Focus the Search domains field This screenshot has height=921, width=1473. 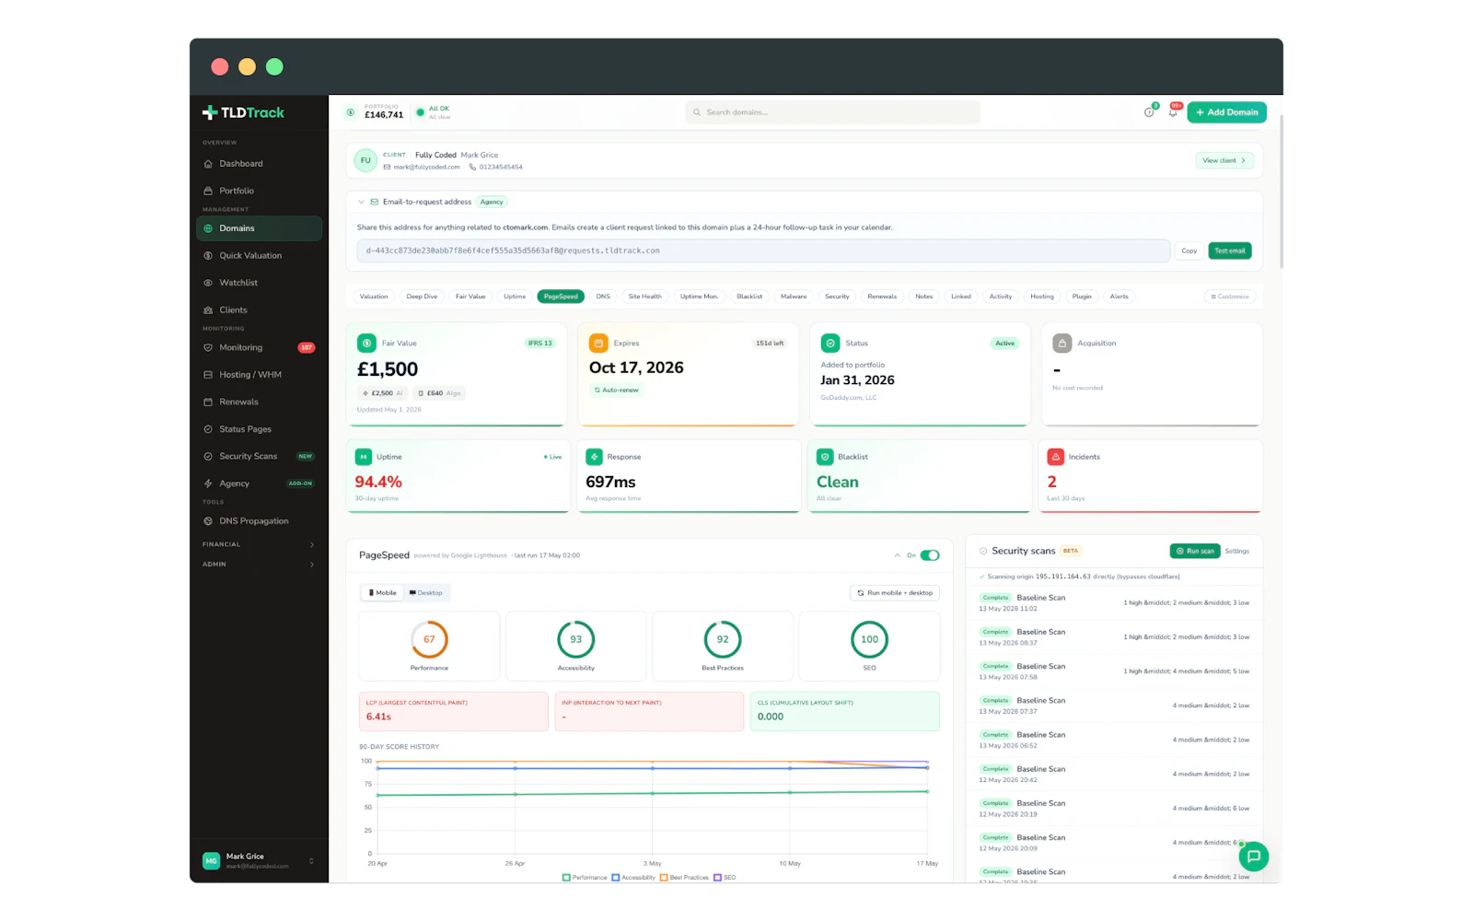point(832,112)
